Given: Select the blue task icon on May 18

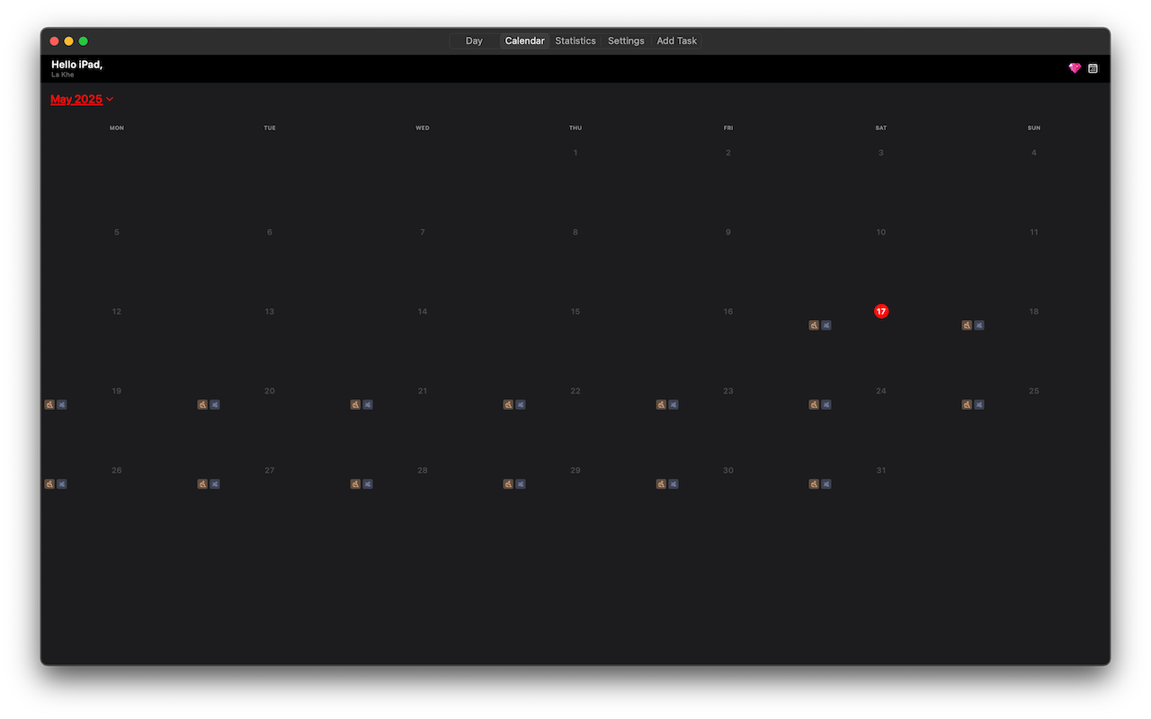Looking at the screenshot, I should pos(979,325).
